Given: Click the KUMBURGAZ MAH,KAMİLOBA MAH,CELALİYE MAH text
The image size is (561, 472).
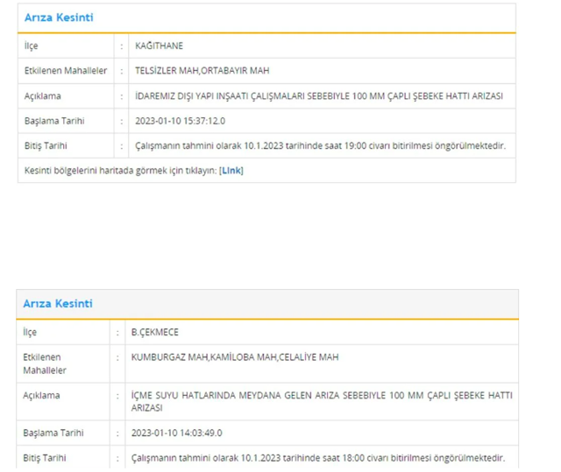Looking at the screenshot, I should (x=234, y=357).
